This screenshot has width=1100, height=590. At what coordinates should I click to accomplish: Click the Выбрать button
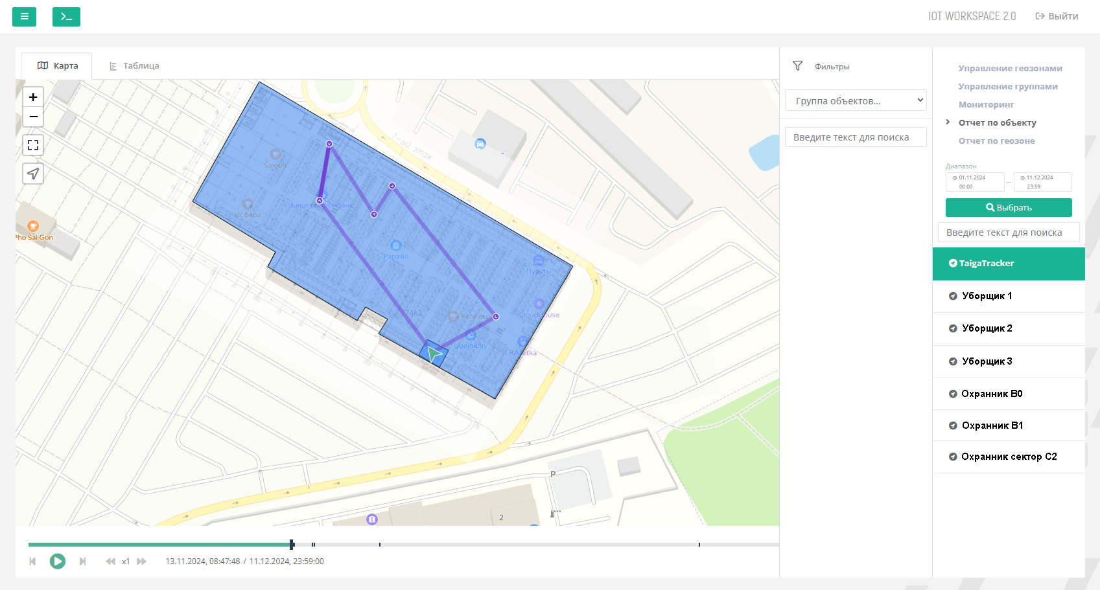tap(1008, 208)
